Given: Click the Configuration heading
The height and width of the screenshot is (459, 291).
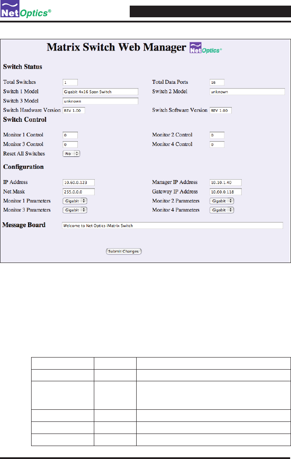Looking at the screenshot, I should coord(23,167).
